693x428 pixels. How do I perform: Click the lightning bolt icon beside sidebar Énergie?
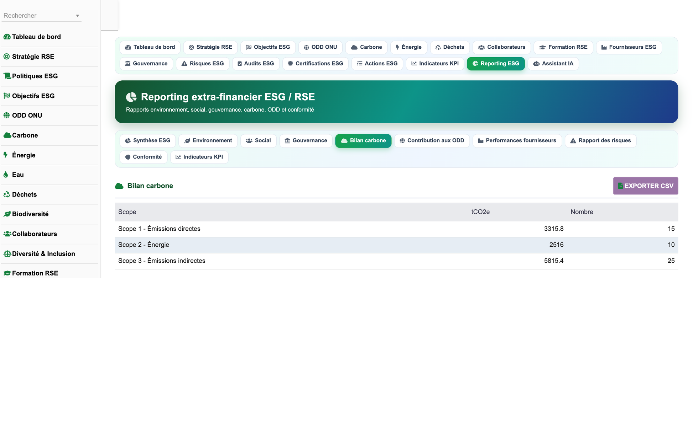[5, 155]
